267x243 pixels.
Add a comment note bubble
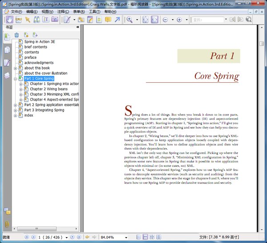click(x=108, y=20)
